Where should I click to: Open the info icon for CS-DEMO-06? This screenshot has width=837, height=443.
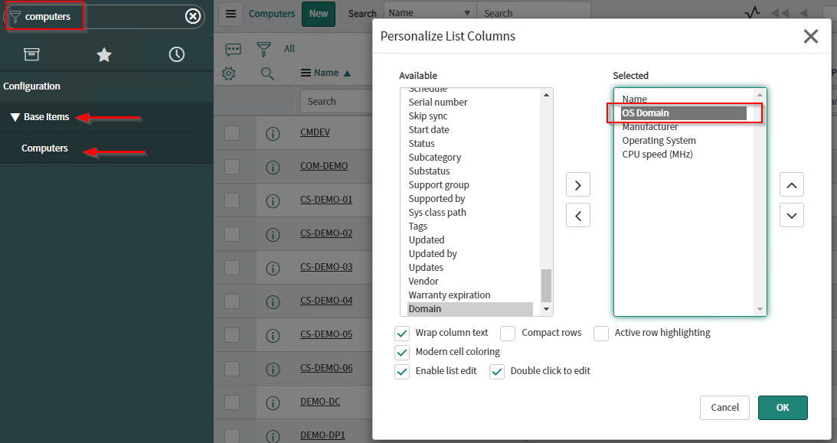coord(273,368)
